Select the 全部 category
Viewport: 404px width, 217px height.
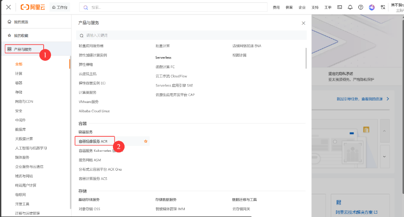tap(19, 64)
